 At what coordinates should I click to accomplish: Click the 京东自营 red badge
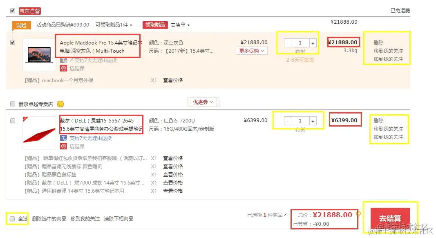pyautogui.click(x=30, y=11)
